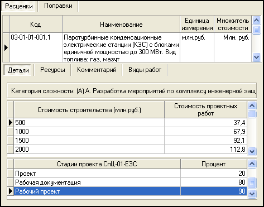
Task: Click the Стоимость строительства (млн.руб.) header
Action: tap(89, 110)
